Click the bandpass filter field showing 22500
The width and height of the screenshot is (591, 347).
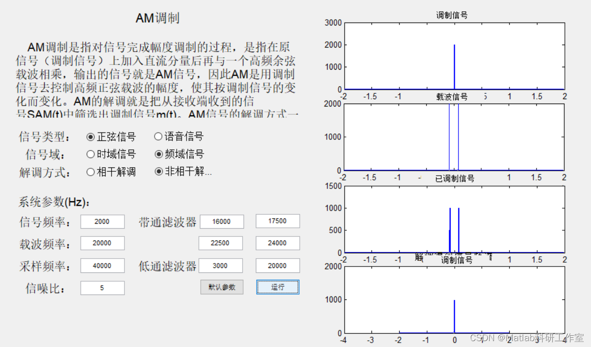click(221, 243)
